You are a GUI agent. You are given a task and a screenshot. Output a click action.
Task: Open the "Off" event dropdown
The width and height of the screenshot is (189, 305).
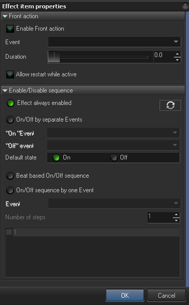click(x=114, y=145)
